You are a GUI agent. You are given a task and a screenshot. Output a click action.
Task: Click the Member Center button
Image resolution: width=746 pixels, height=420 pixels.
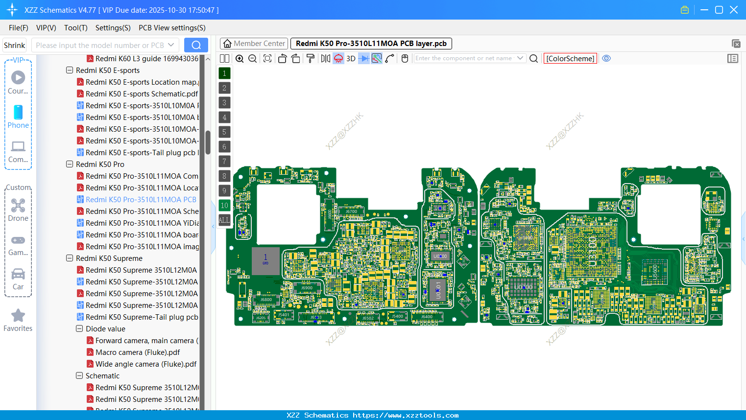point(254,43)
